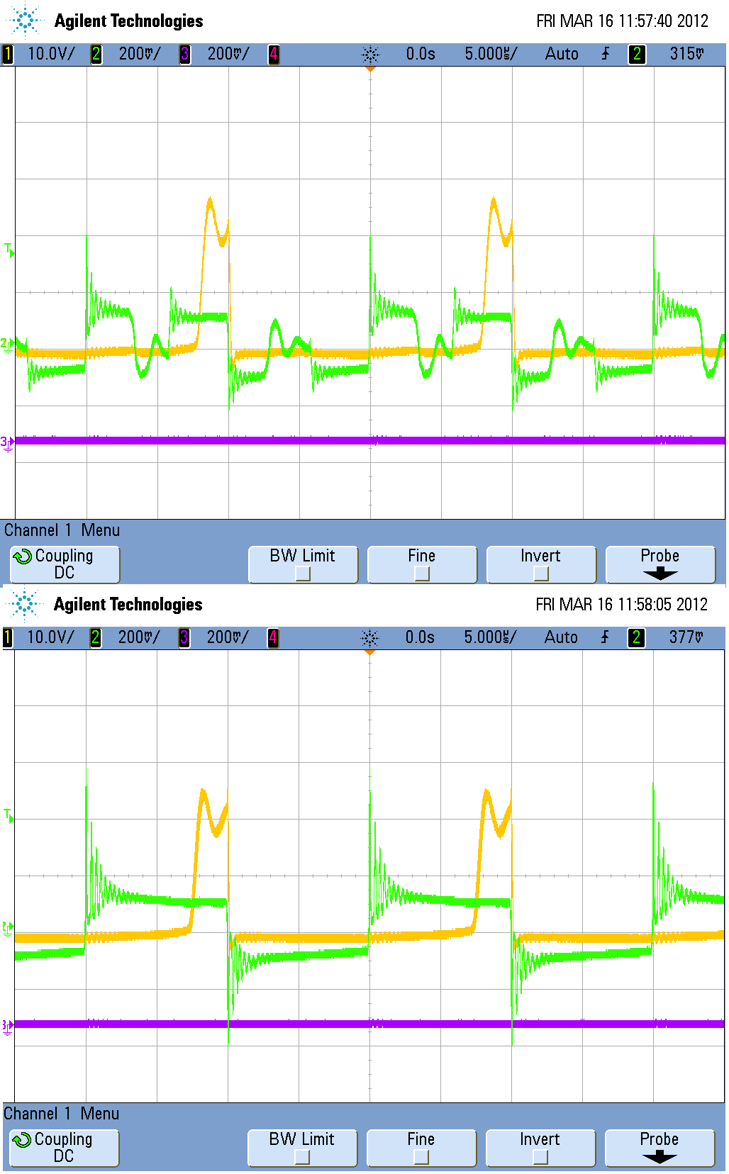Click the orange trigger position marker in bottom plot
This screenshot has width=729, height=1174.
click(369, 652)
